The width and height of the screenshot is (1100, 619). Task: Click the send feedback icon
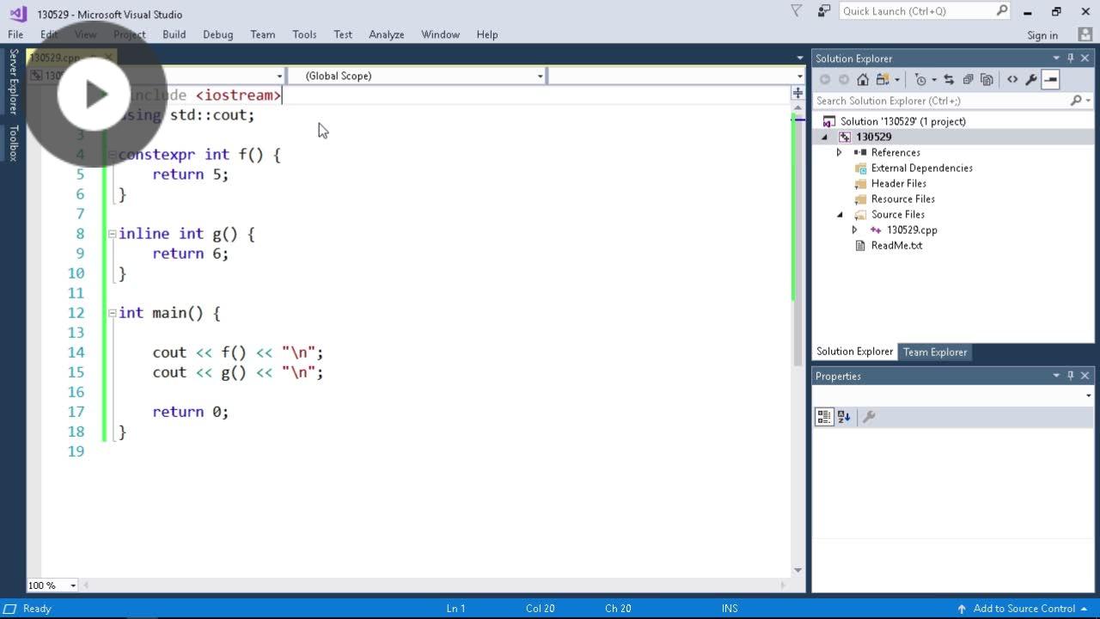(824, 11)
